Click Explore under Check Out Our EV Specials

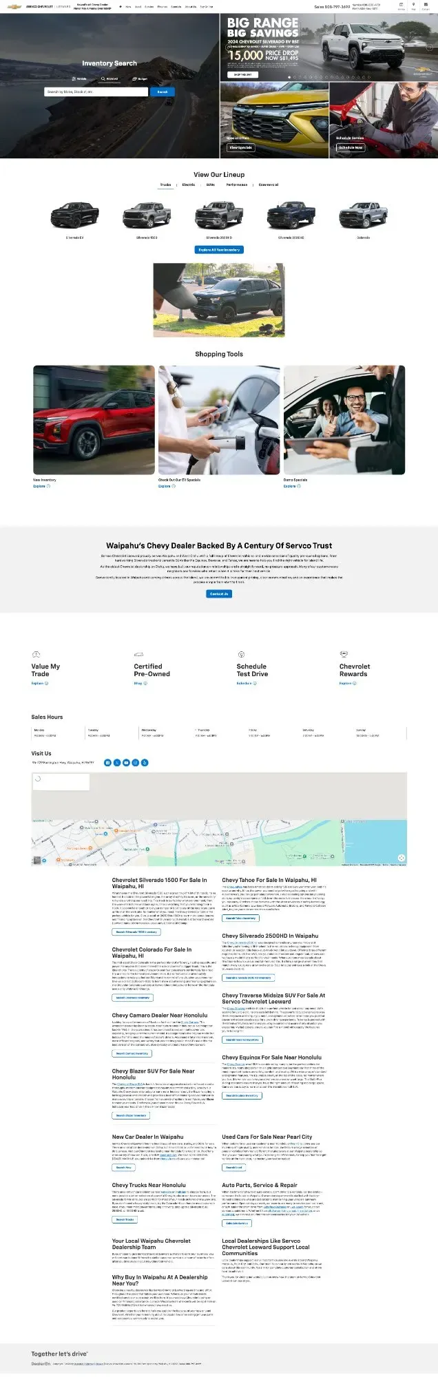166,486
